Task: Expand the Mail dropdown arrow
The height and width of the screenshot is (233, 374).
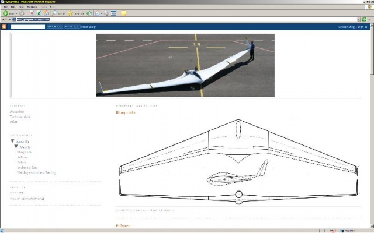Action: pyautogui.click(x=101, y=13)
